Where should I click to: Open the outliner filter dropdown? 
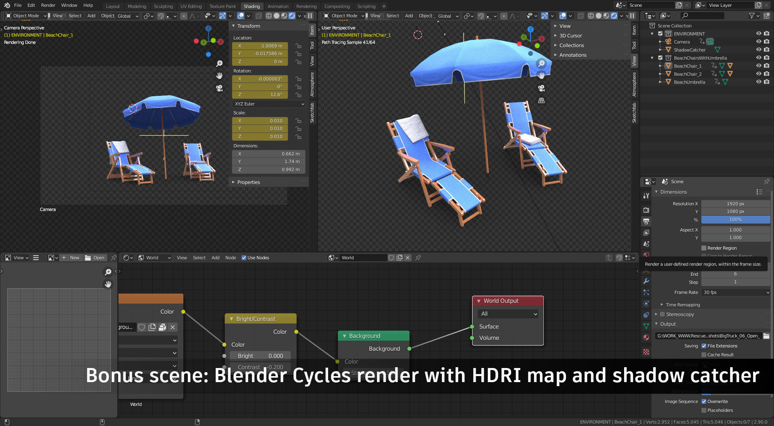[754, 16]
